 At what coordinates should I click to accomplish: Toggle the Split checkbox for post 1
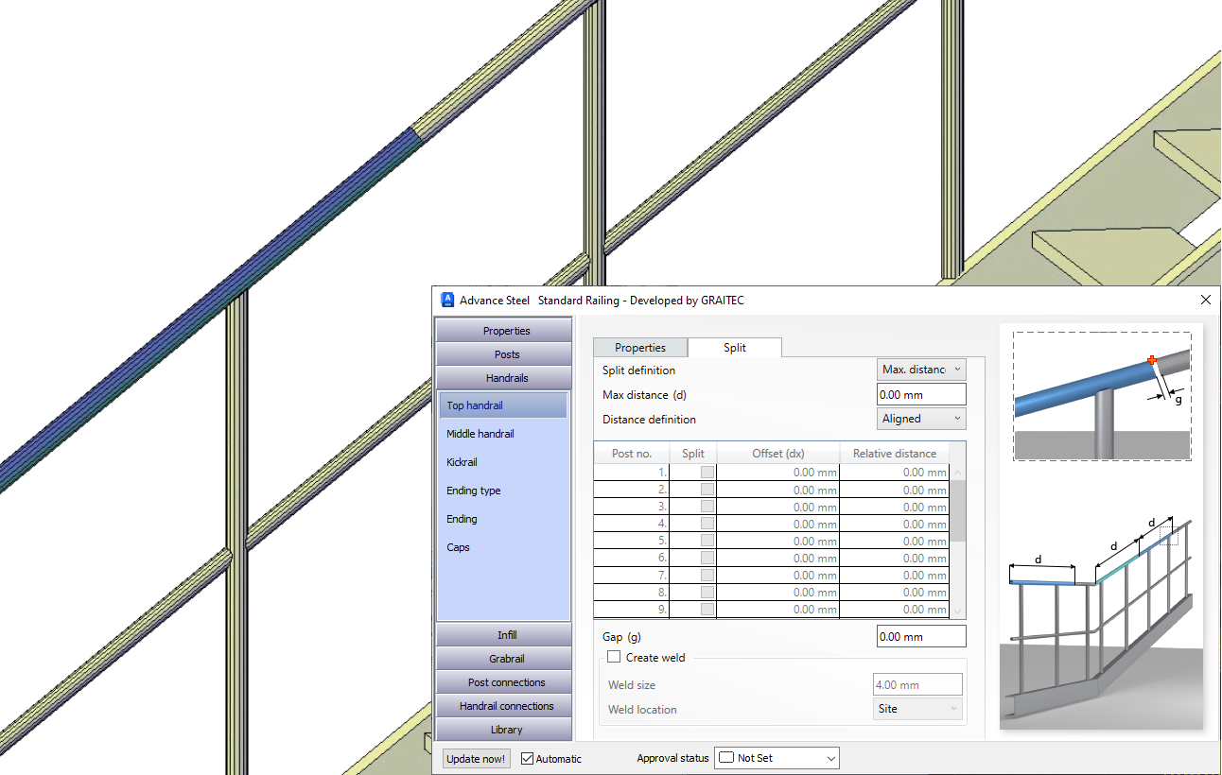[707, 473]
